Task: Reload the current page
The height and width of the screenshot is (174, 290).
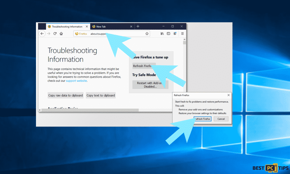Action: point(55,33)
